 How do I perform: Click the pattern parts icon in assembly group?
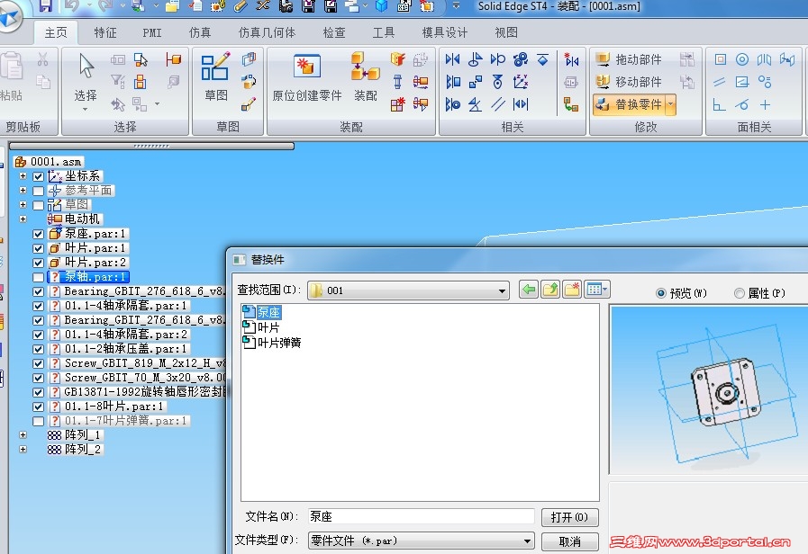pyautogui.click(x=397, y=105)
